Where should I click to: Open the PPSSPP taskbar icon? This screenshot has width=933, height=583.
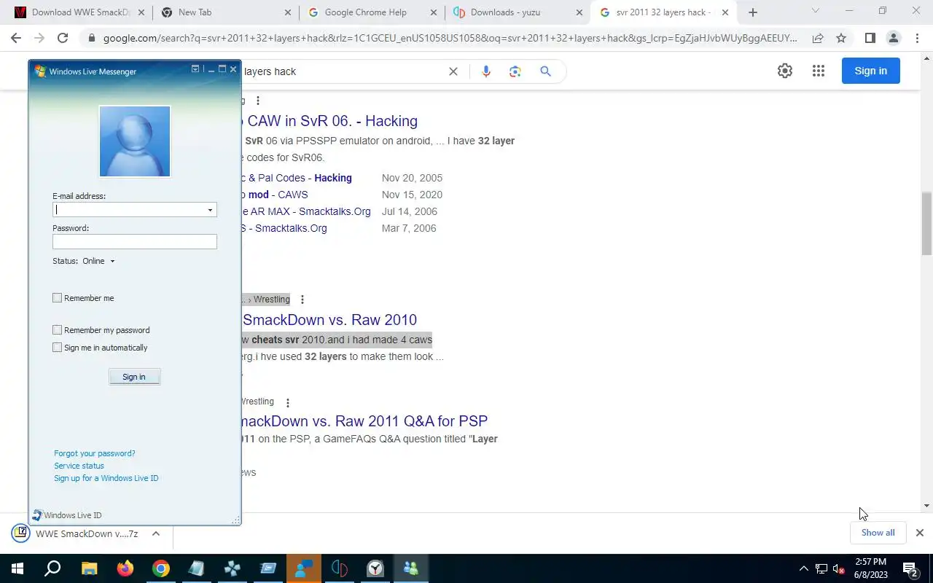pos(233,568)
